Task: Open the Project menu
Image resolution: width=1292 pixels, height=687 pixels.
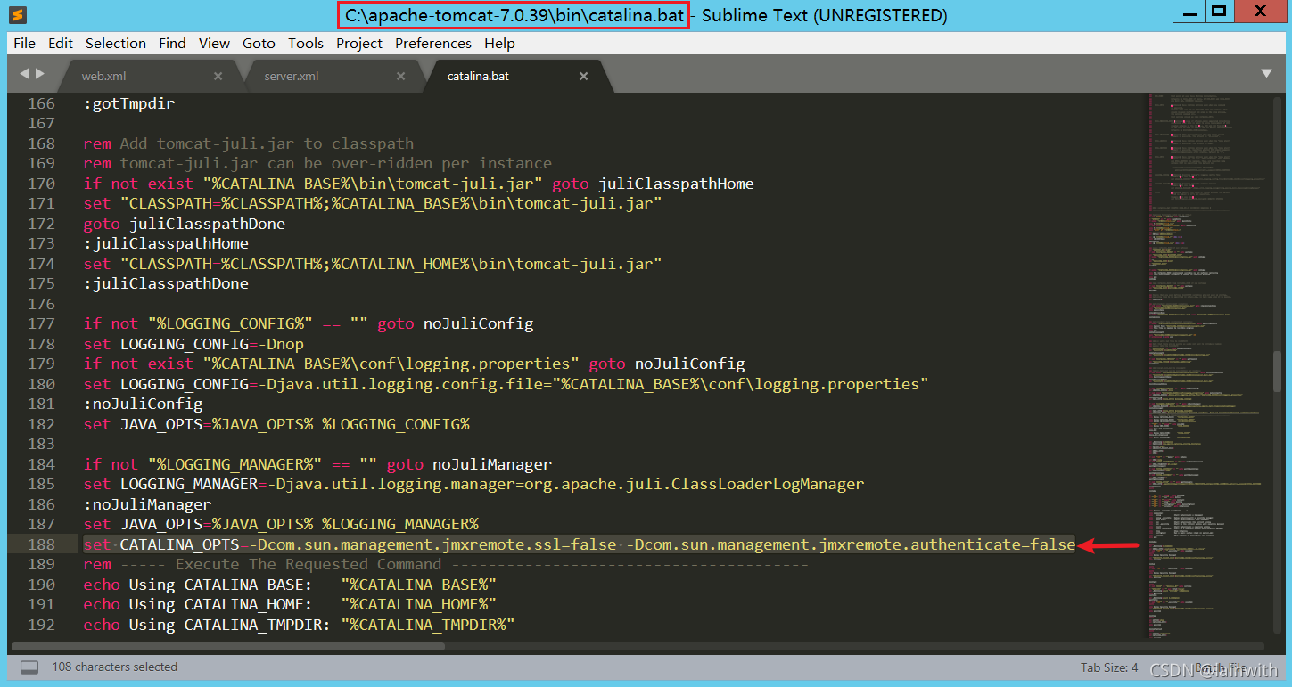Action: coord(359,43)
